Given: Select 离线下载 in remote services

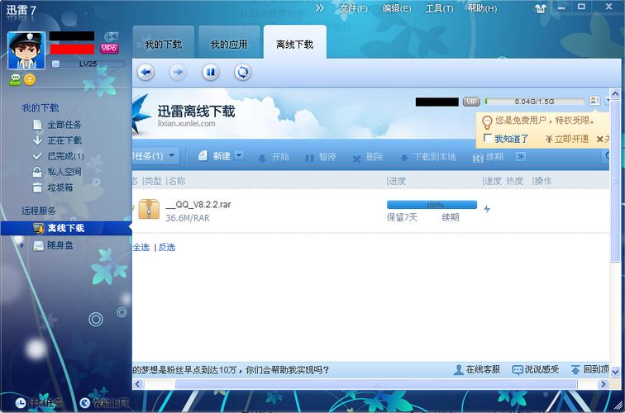Looking at the screenshot, I should click(x=66, y=228).
